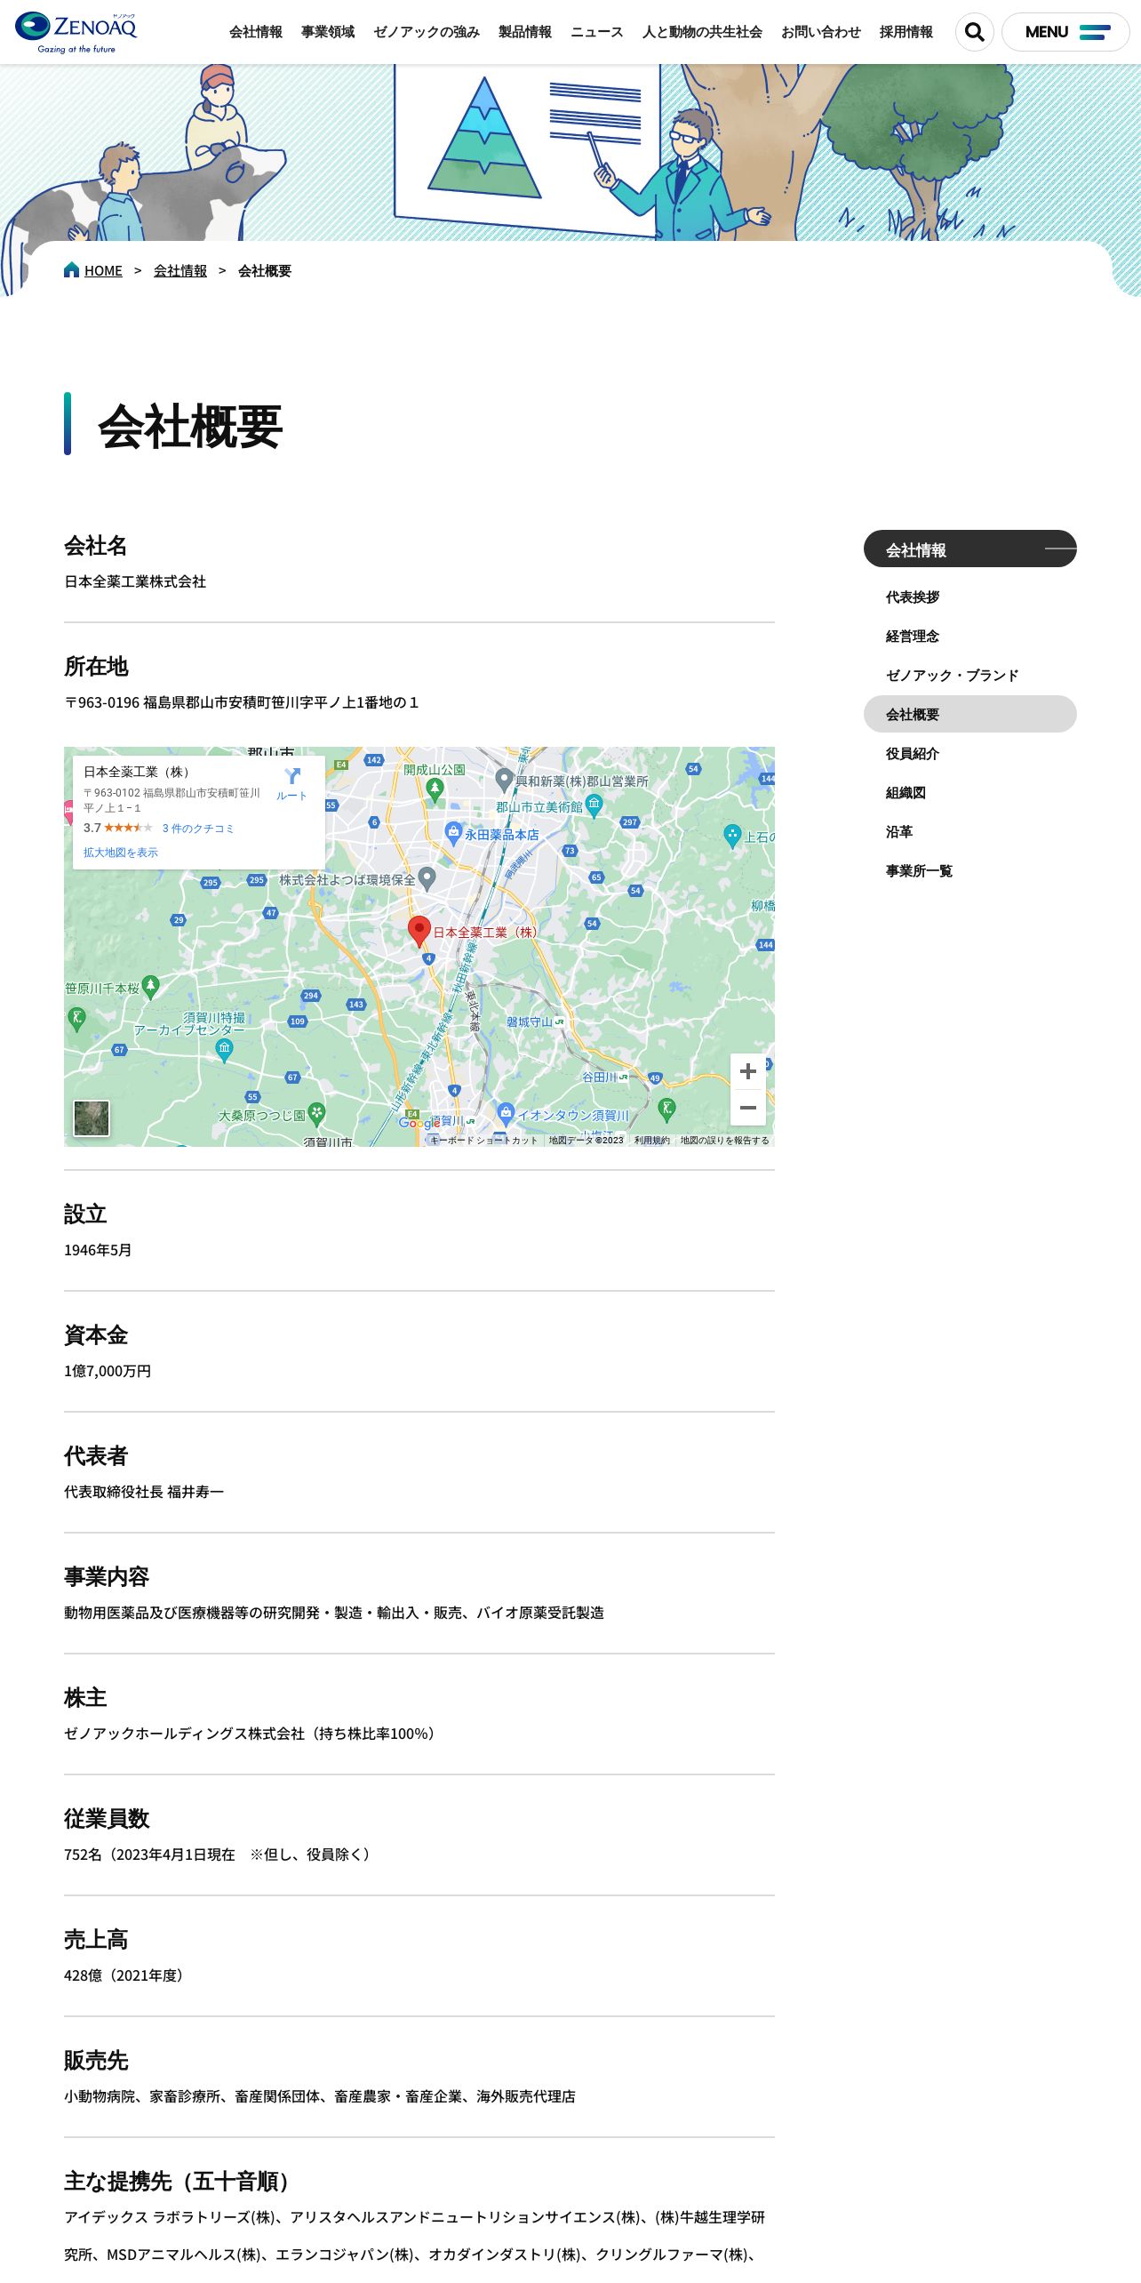1141x2283 pixels.
Task: Click the home icon in breadcrumb
Action: coord(72,269)
